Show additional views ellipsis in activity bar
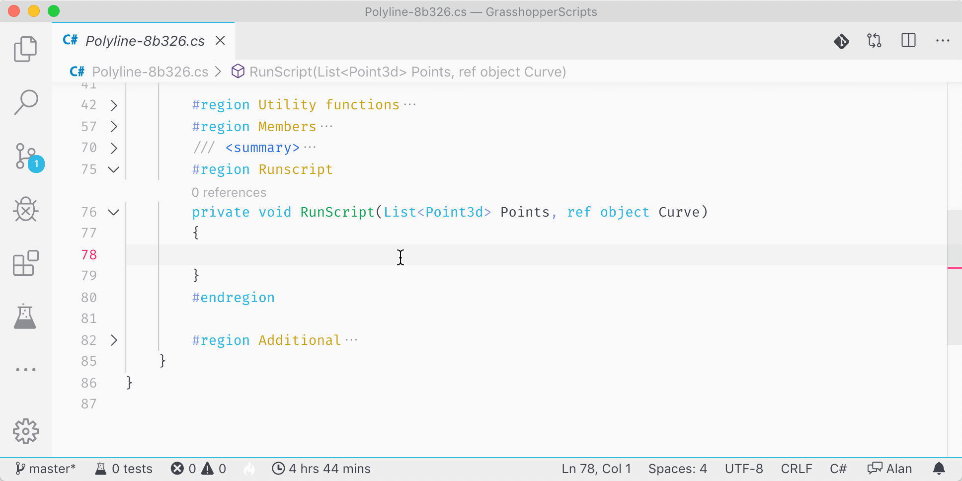The width and height of the screenshot is (962, 481). [26, 370]
